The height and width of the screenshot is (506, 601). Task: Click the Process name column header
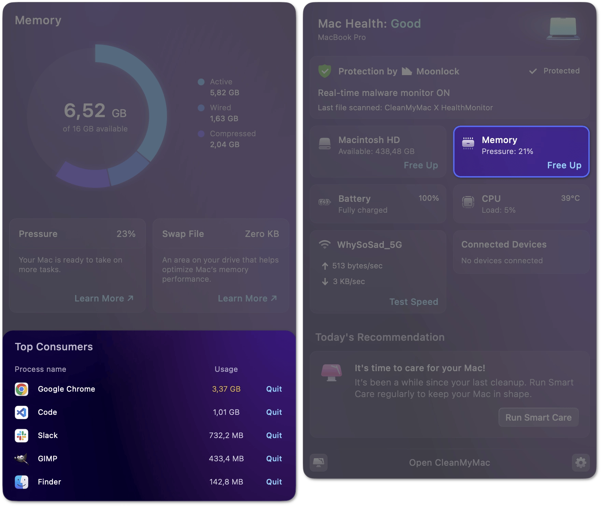40,369
